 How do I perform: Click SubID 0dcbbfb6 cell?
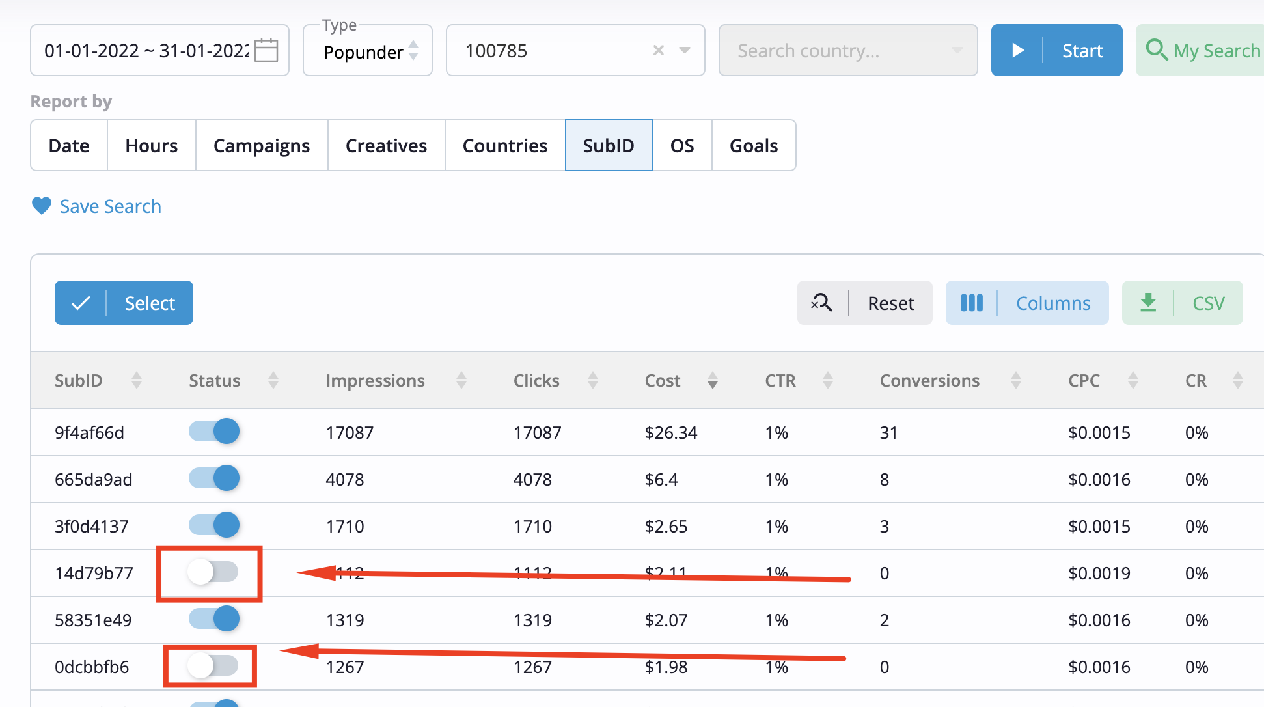(x=92, y=667)
